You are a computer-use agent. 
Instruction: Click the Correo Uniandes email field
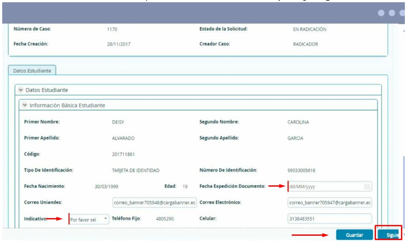[154, 202]
